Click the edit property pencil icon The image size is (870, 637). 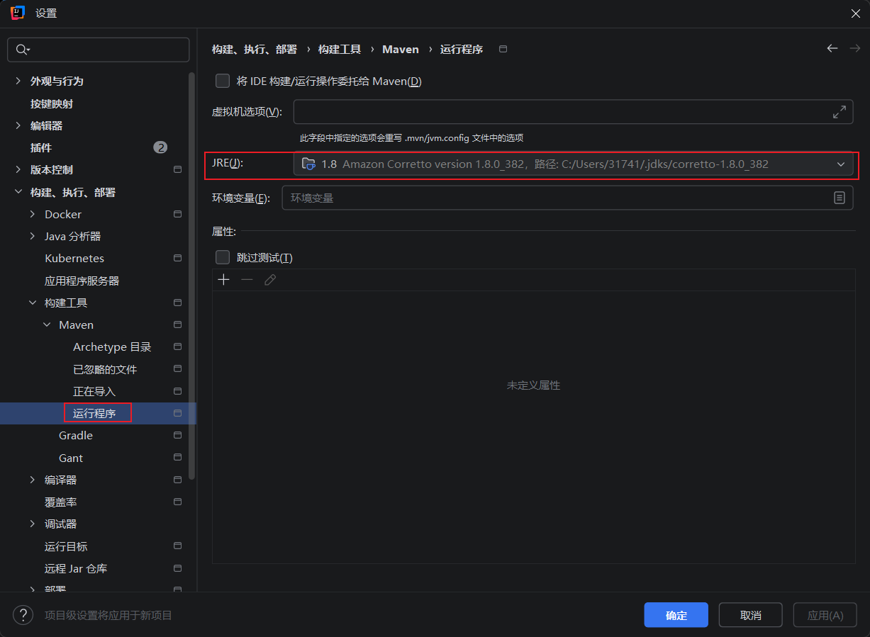(269, 280)
